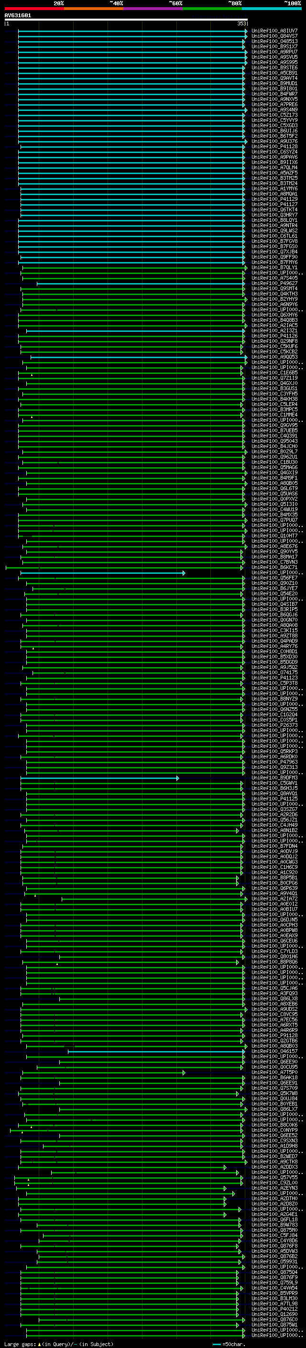Click the cyan ~100% identity legend segment
This screenshot has height=1348, width=306.
coord(272,9)
